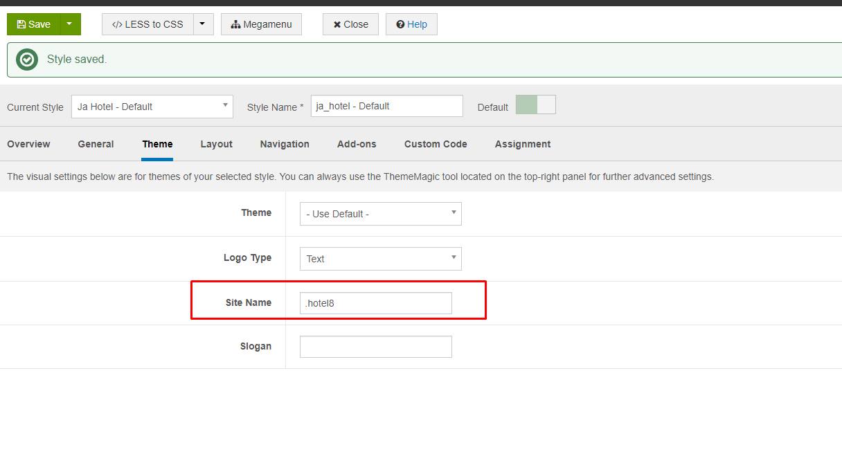Click the green checkmark success icon
Image resolution: width=842 pixels, height=463 pixels.
point(27,60)
